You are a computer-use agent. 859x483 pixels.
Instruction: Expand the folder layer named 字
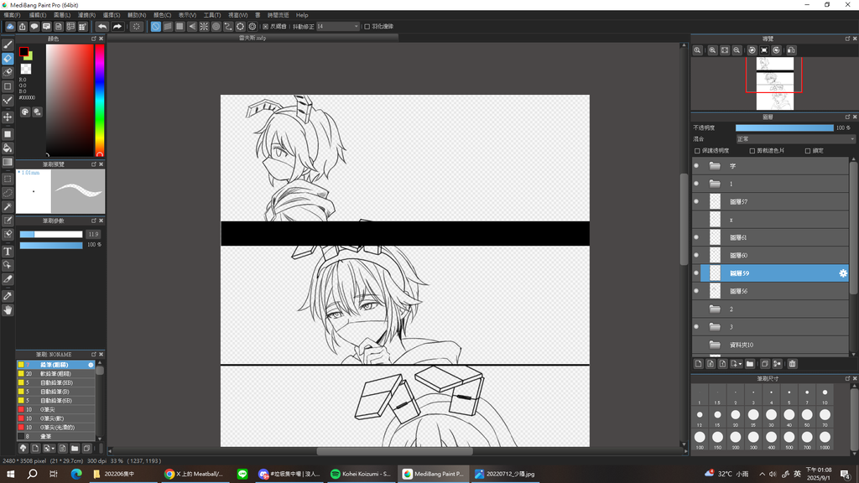click(715, 166)
